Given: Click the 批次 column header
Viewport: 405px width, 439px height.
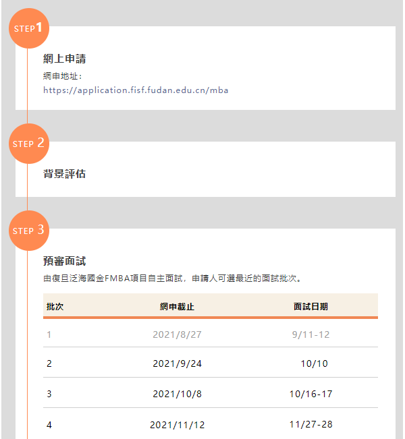Looking at the screenshot, I should pyautogui.click(x=55, y=307).
